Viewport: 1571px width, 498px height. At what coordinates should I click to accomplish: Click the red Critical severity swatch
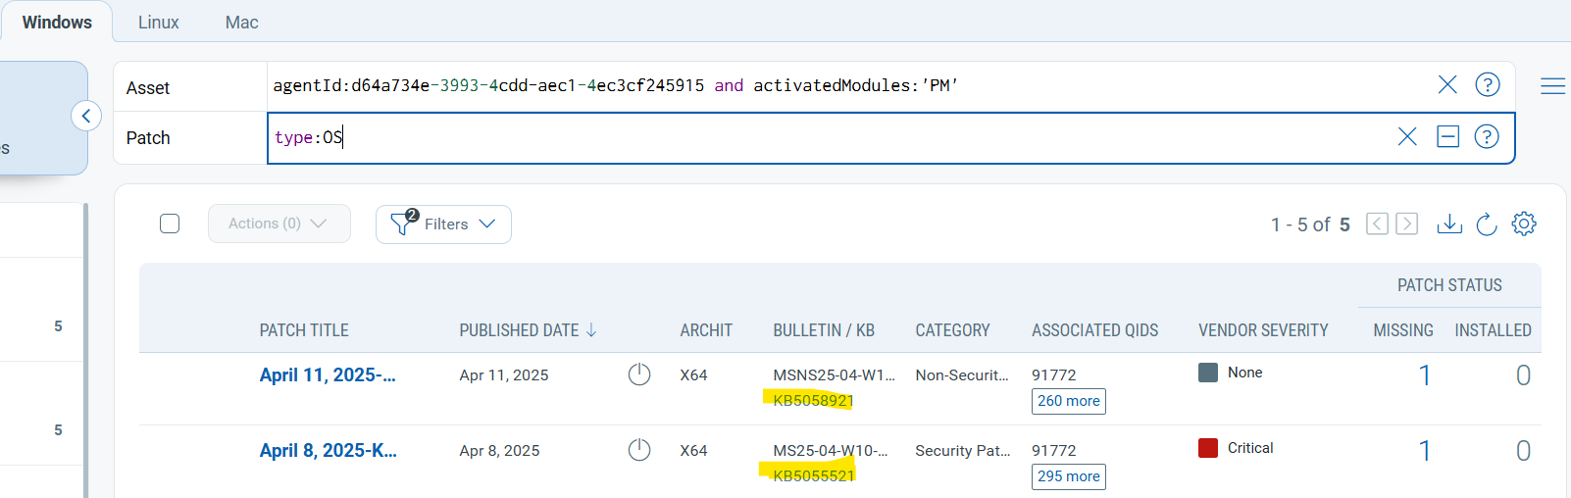(1207, 448)
